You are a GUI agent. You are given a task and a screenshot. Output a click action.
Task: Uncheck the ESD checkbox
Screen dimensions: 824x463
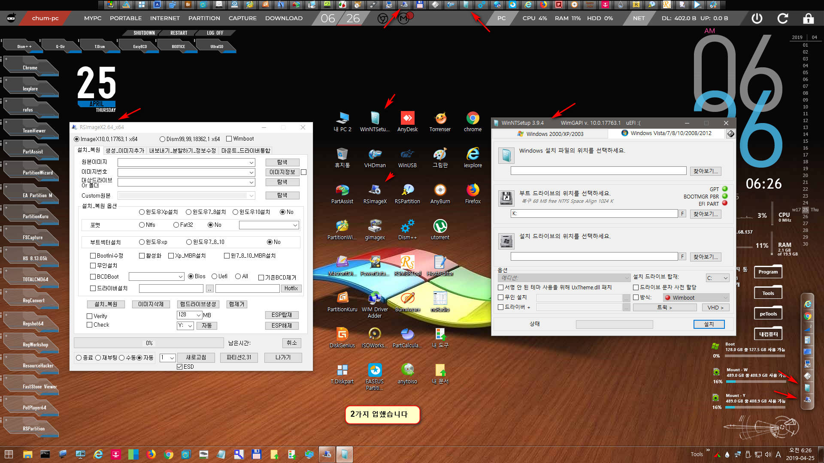pyautogui.click(x=180, y=367)
